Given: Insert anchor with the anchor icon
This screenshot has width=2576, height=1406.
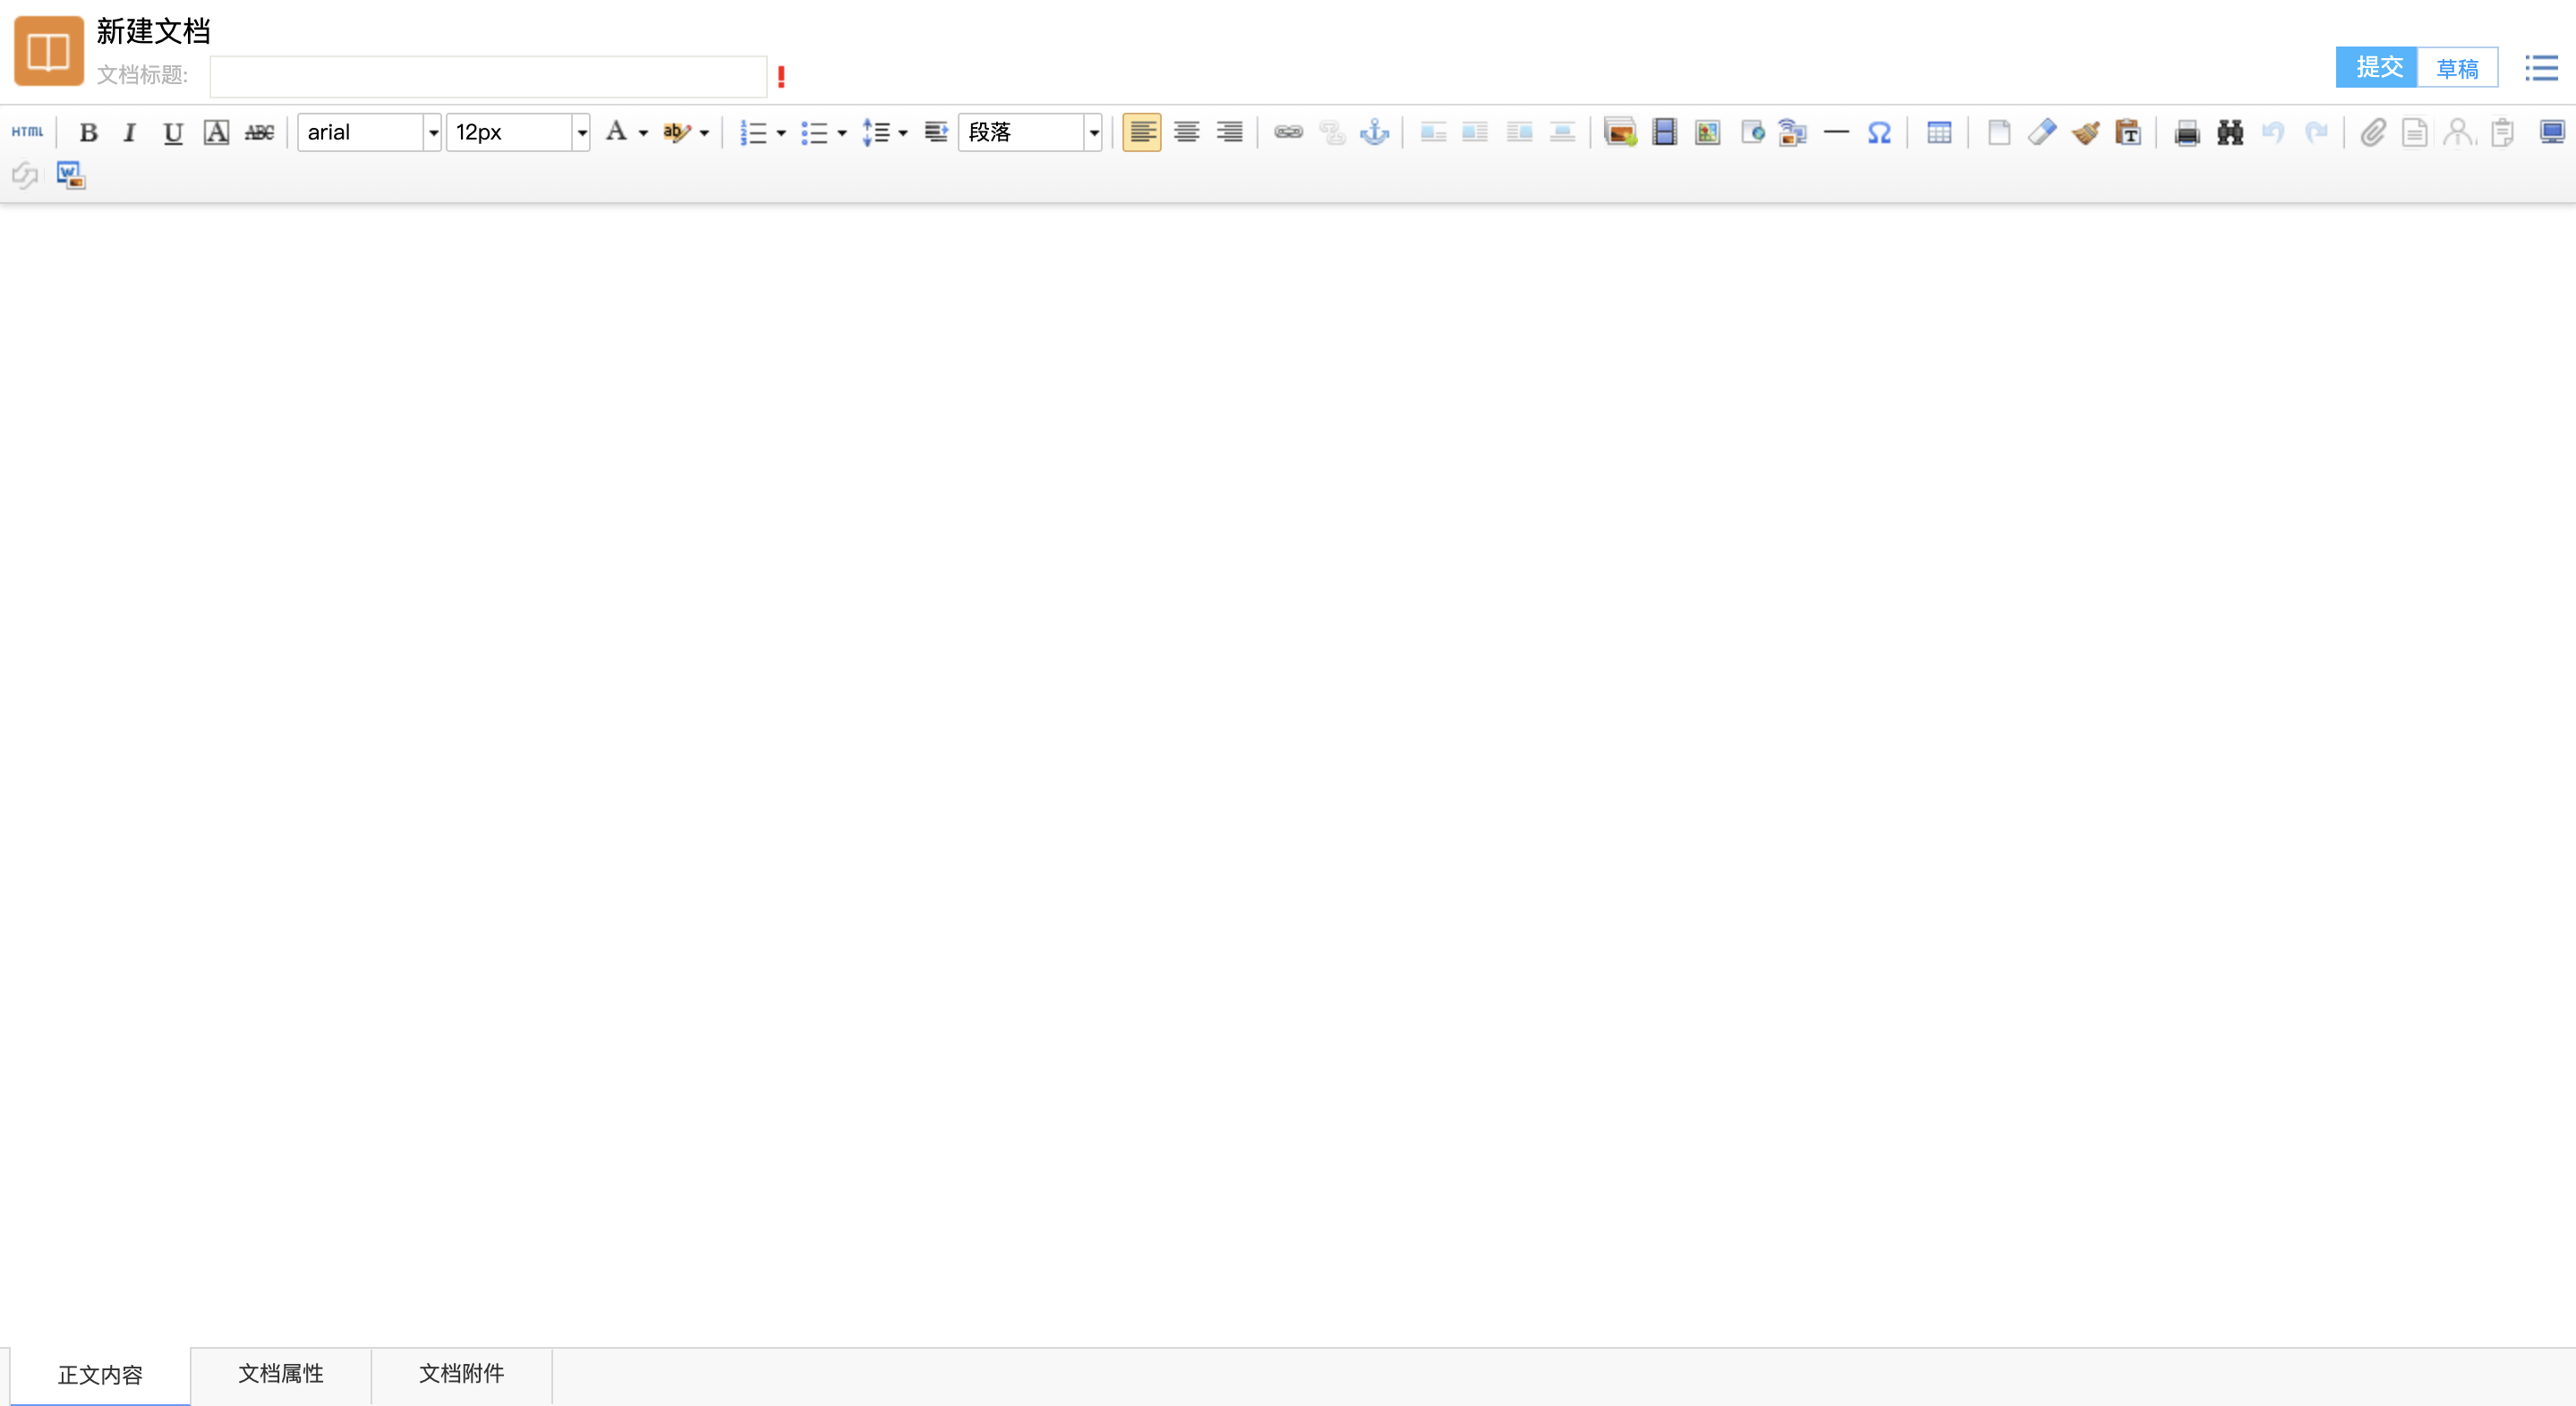Looking at the screenshot, I should pyautogui.click(x=1375, y=131).
